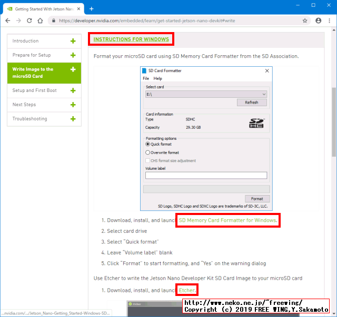Open SD Memory Card Formatter for Windows link
This screenshot has width=337, height=317.
point(227,220)
